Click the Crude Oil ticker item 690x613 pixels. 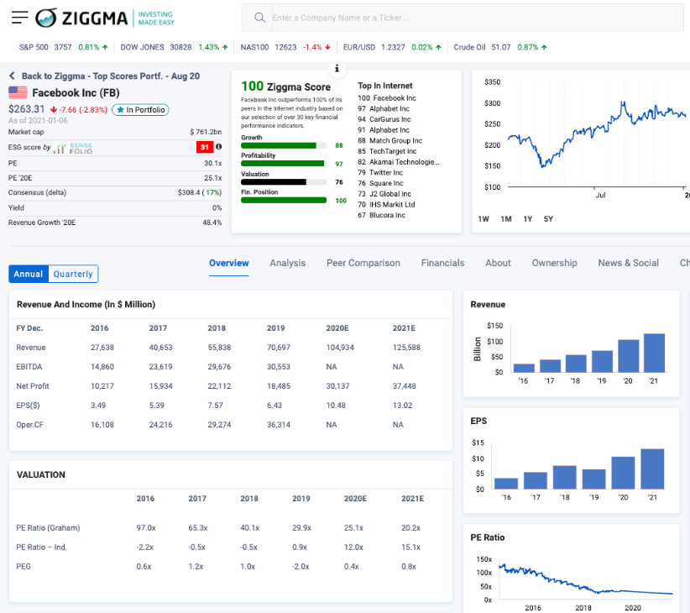(500, 47)
